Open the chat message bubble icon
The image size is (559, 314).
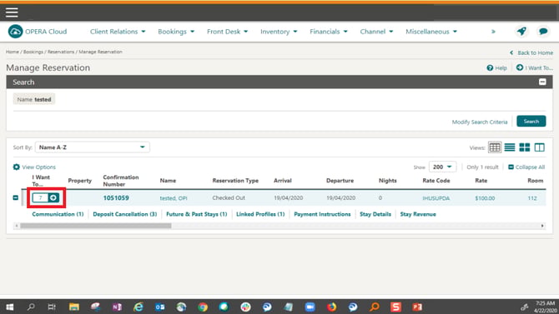(543, 32)
